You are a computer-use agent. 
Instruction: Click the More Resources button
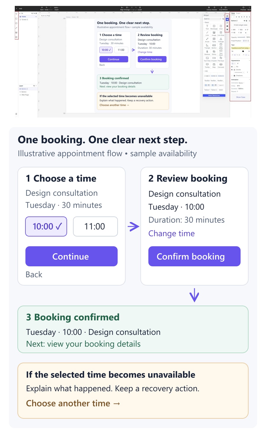click(214, 95)
